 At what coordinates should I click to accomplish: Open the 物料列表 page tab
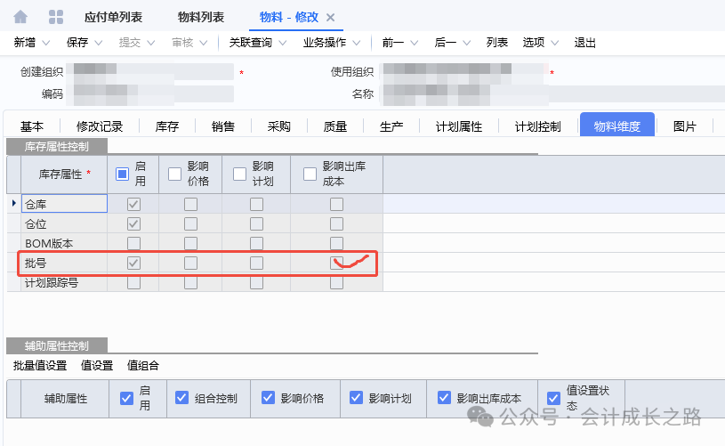(200, 18)
